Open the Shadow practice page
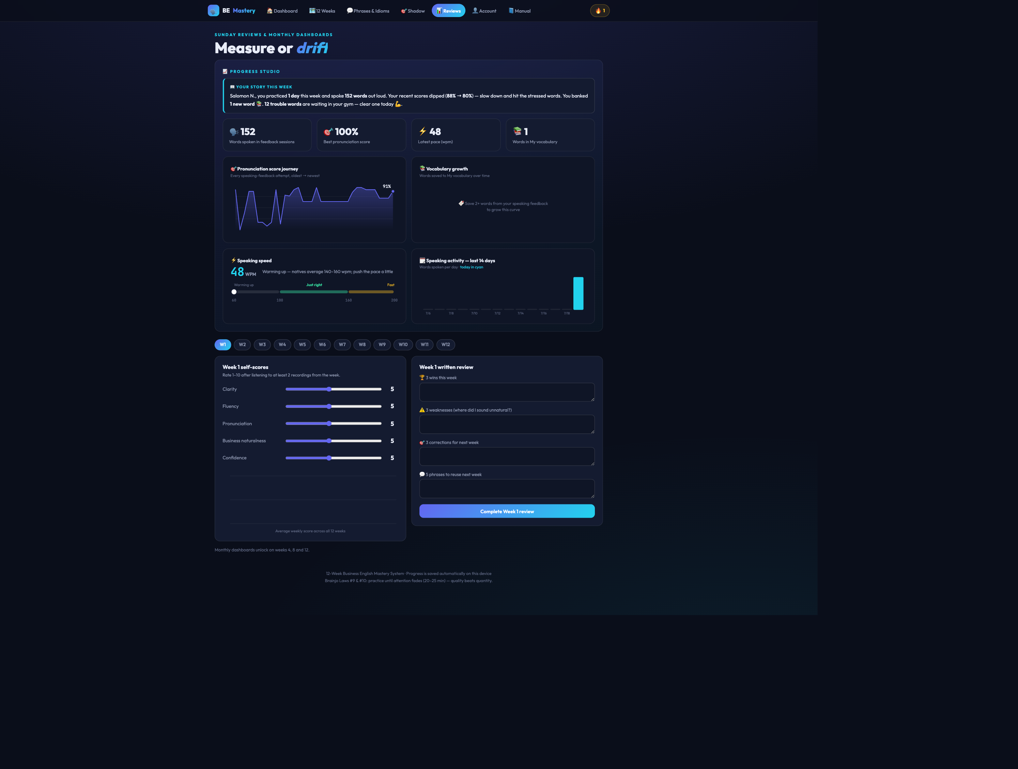Image resolution: width=1018 pixels, height=769 pixels. (x=413, y=11)
